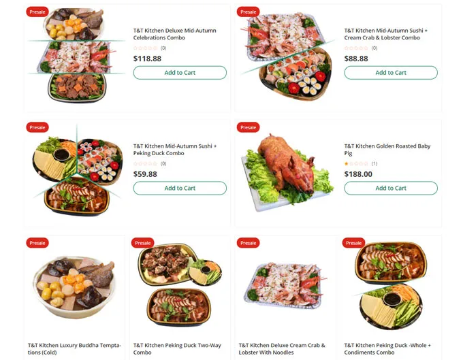The image size is (463, 360).
Task: Open Mid-Autumn Sushi + Cream Crab & Lobster Combo title
Action: (x=385, y=34)
